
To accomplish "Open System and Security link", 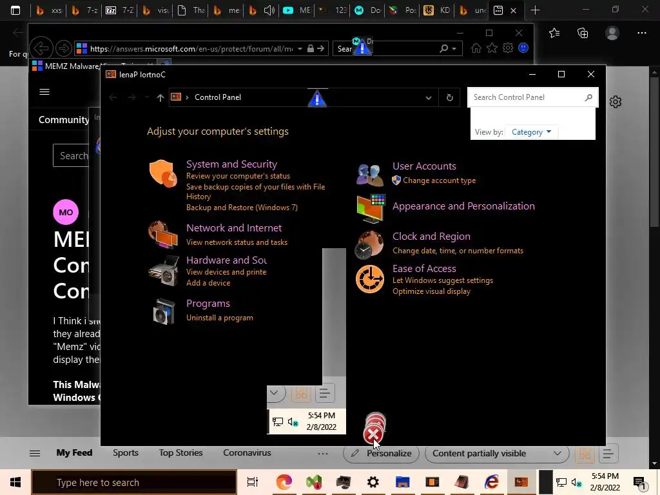I will (x=231, y=164).
